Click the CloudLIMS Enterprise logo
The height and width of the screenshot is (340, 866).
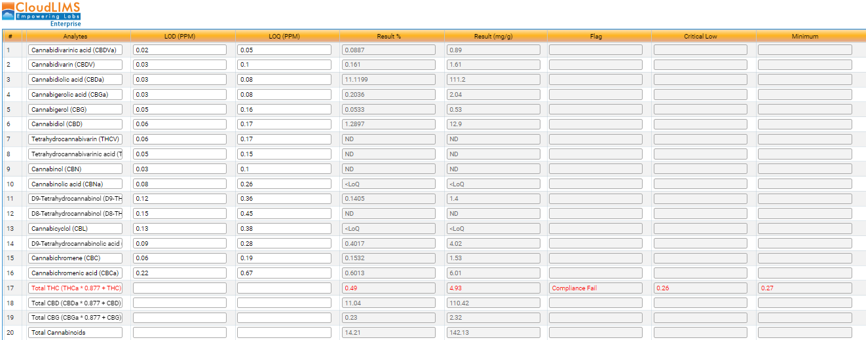click(41, 14)
